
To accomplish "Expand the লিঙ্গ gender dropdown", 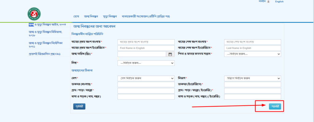I will tap(146, 63).
